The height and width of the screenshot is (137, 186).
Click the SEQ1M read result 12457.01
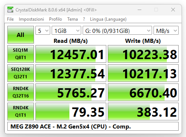(x=71, y=54)
